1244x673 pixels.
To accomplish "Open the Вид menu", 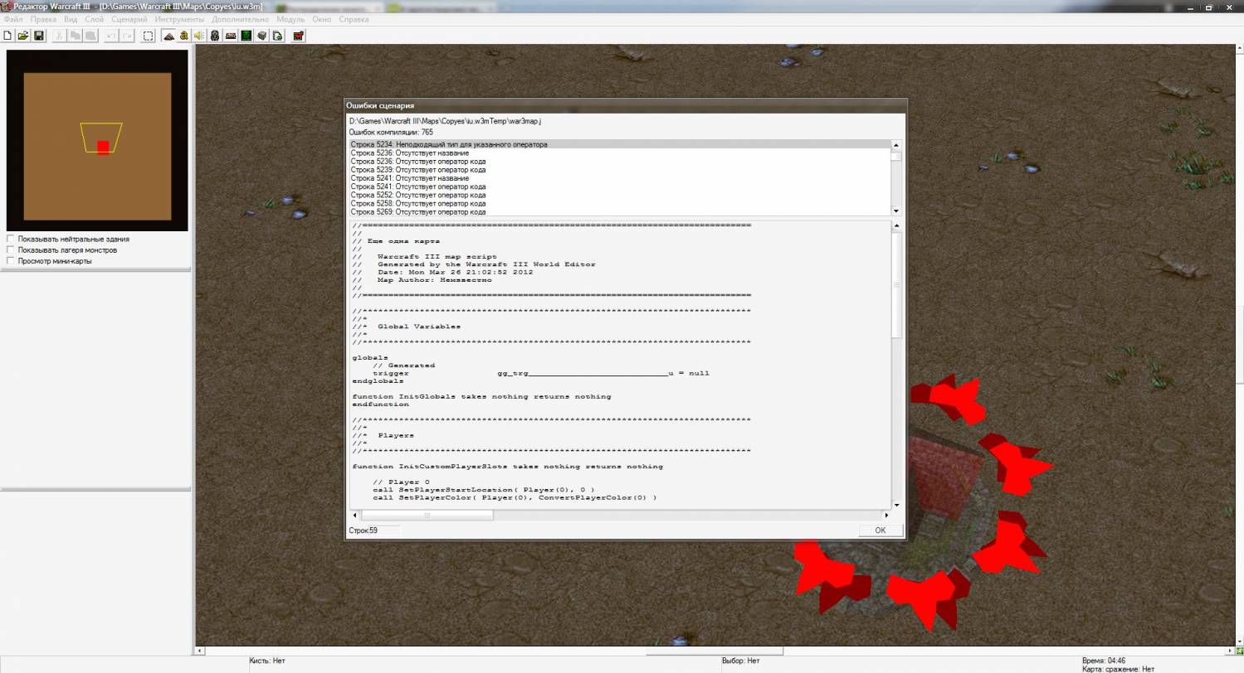I will (x=71, y=19).
